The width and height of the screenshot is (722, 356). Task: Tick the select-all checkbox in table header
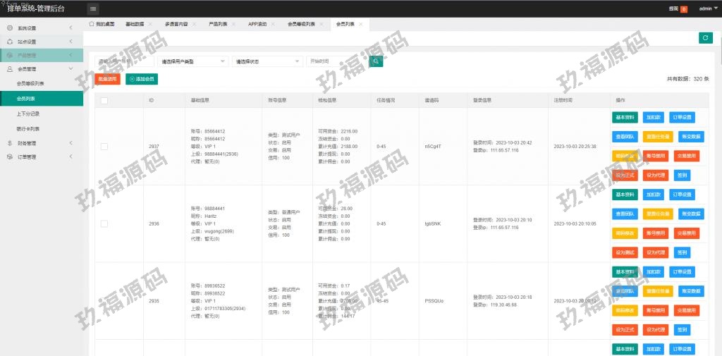(104, 100)
